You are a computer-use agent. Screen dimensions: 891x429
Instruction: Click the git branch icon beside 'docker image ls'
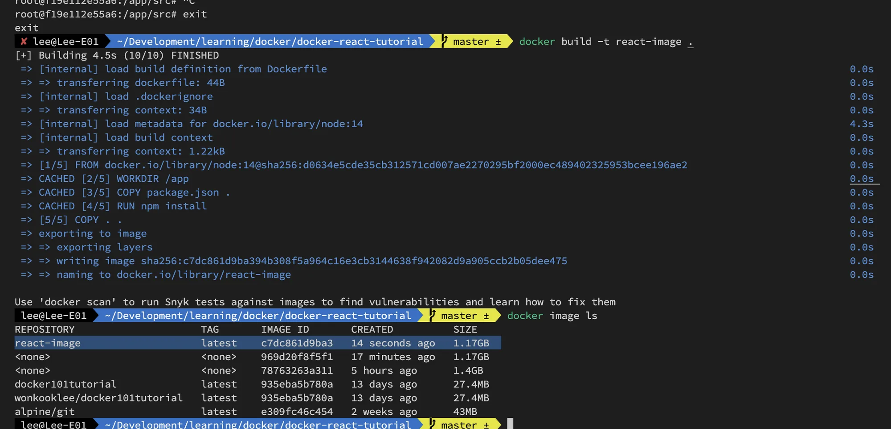coord(432,316)
